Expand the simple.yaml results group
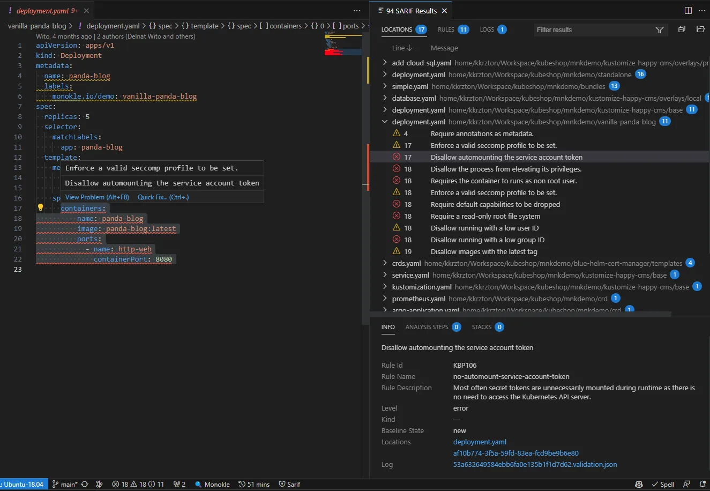Viewport: 710px width, 491px height. (x=385, y=86)
